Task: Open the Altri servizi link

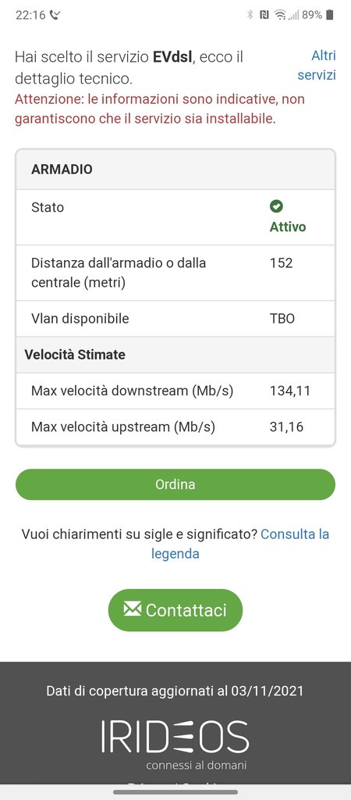Action: point(317,65)
